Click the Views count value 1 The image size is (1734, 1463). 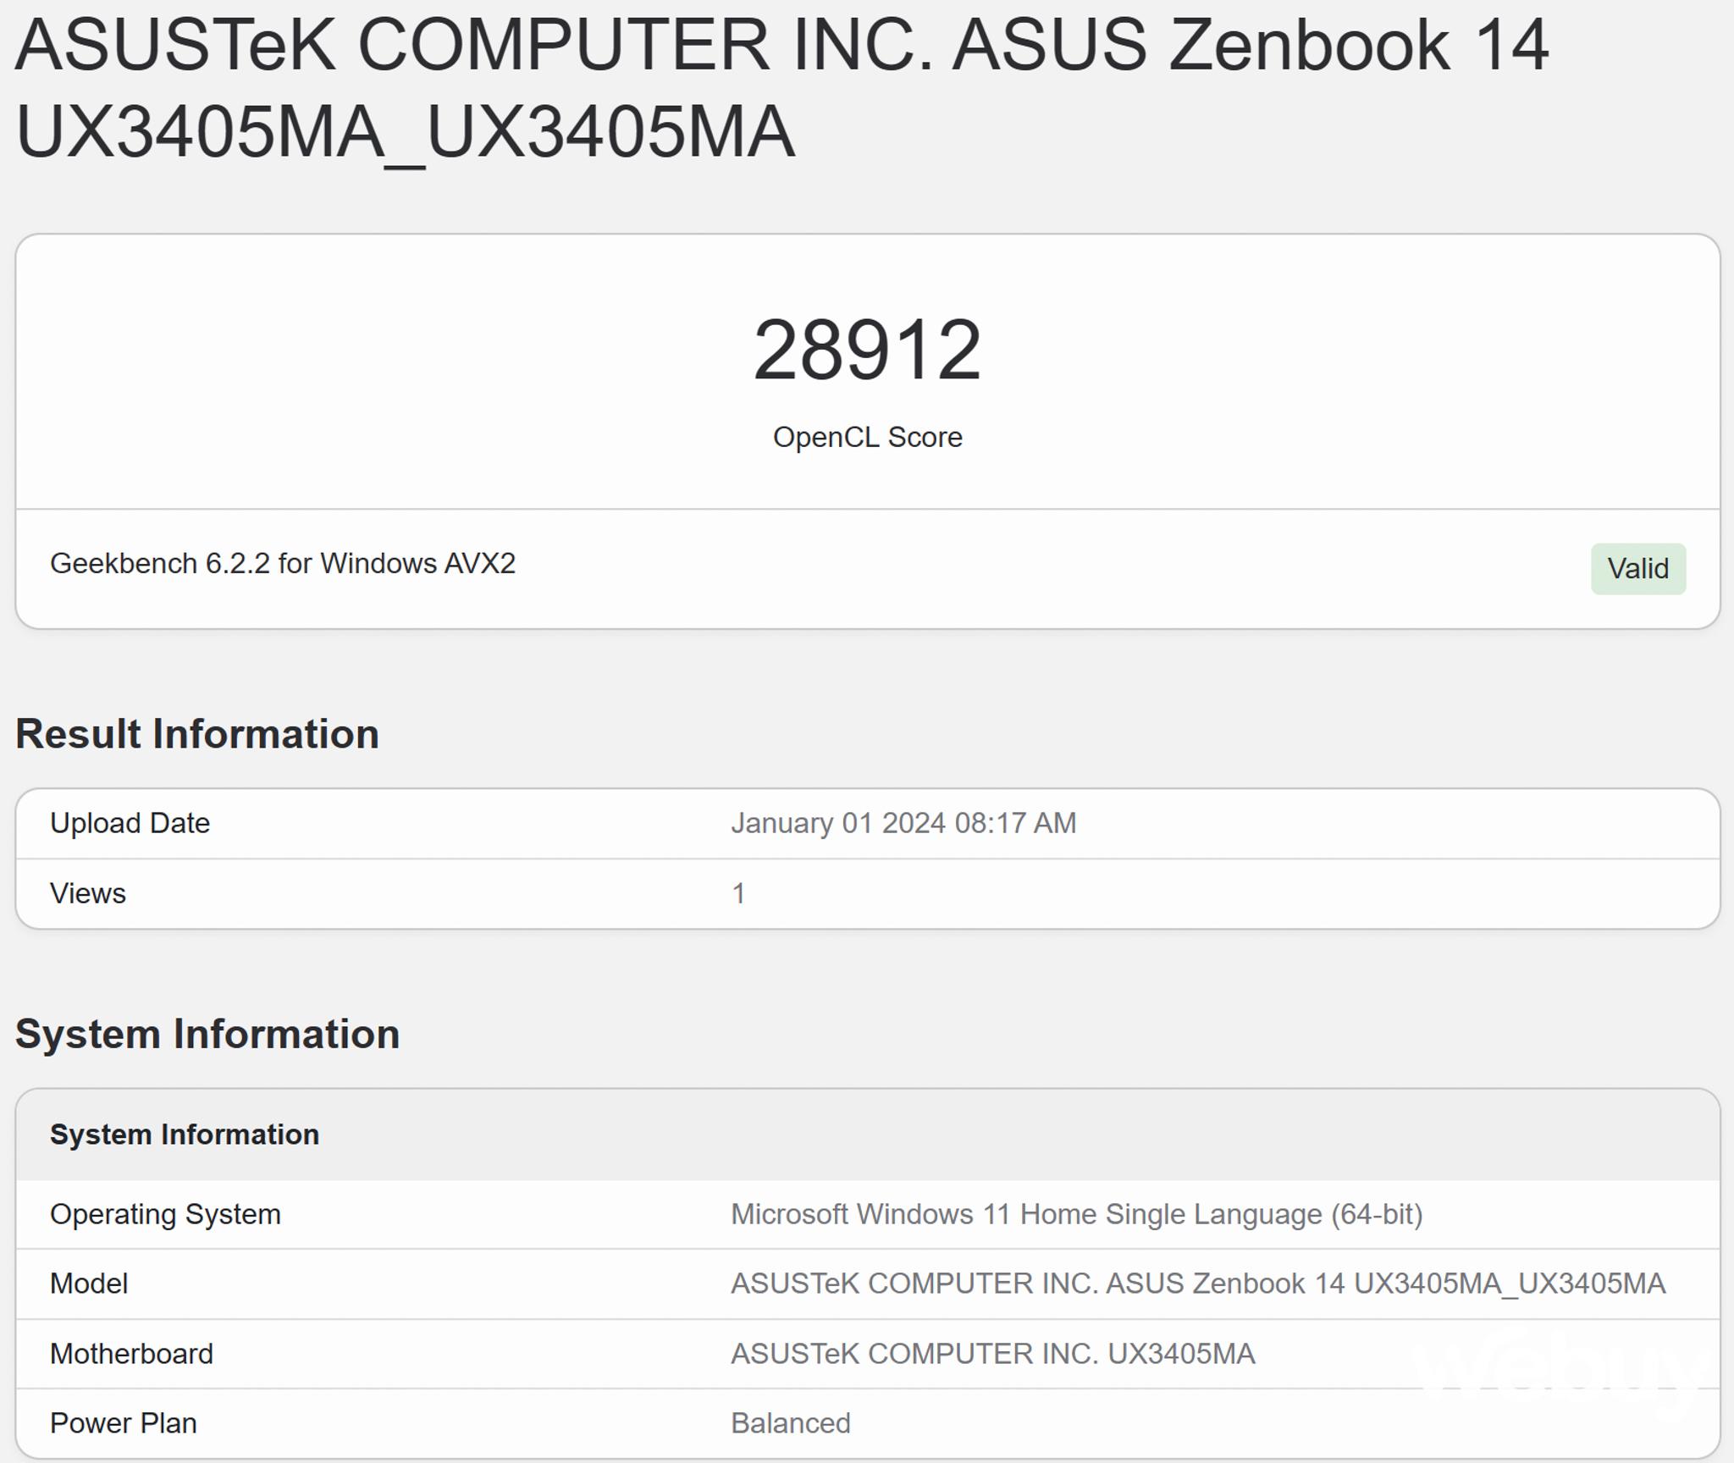click(738, 893)
